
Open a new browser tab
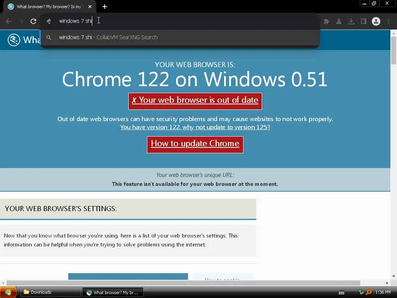[105, 7]
